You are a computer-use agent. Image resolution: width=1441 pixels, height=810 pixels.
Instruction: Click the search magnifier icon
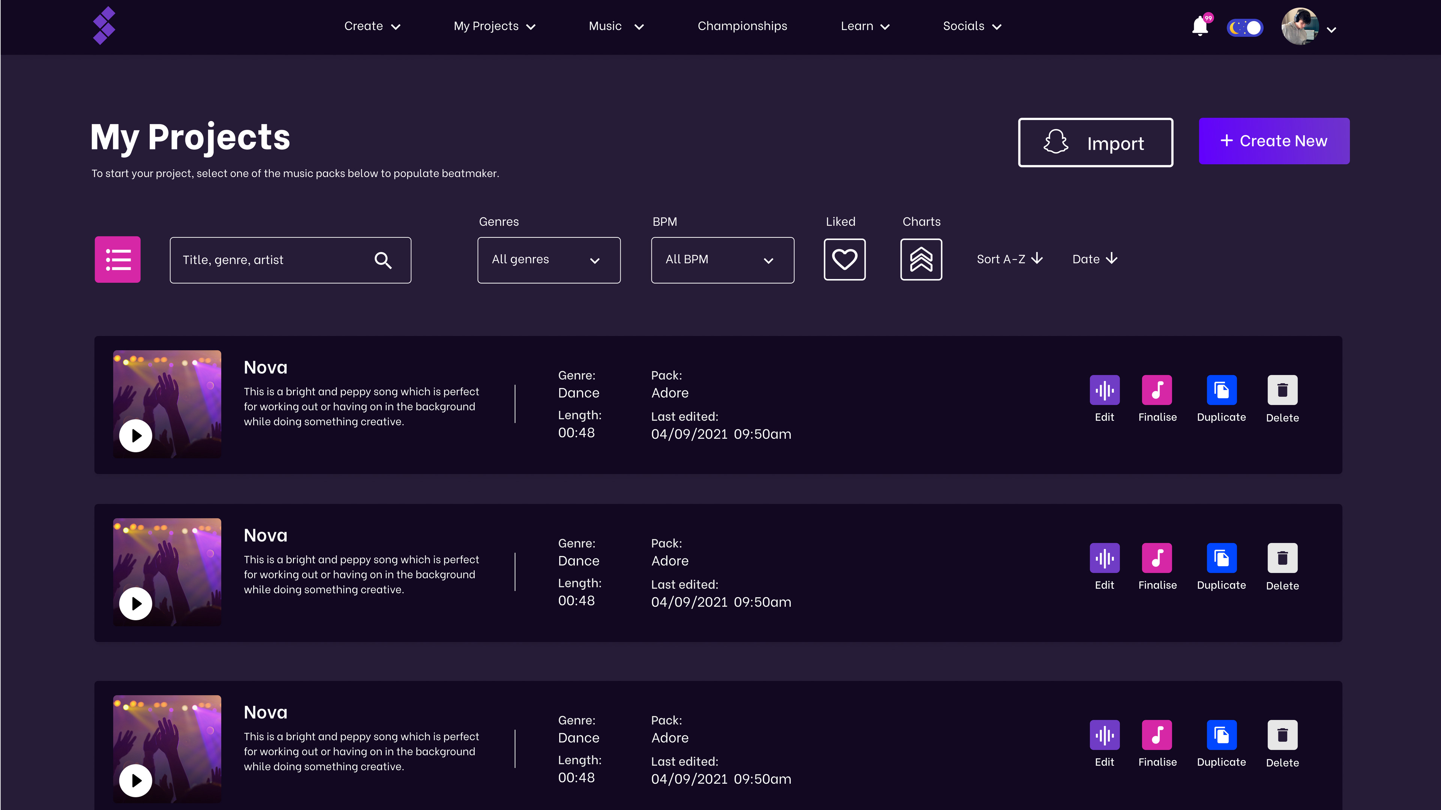(x=383, y=260)
